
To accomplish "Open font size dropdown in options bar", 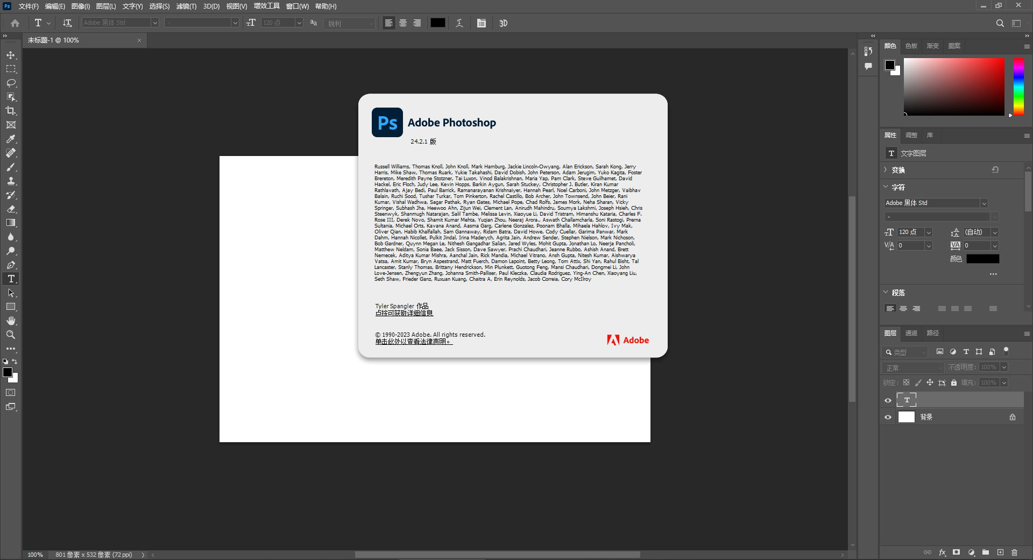I will pos(299,23).
